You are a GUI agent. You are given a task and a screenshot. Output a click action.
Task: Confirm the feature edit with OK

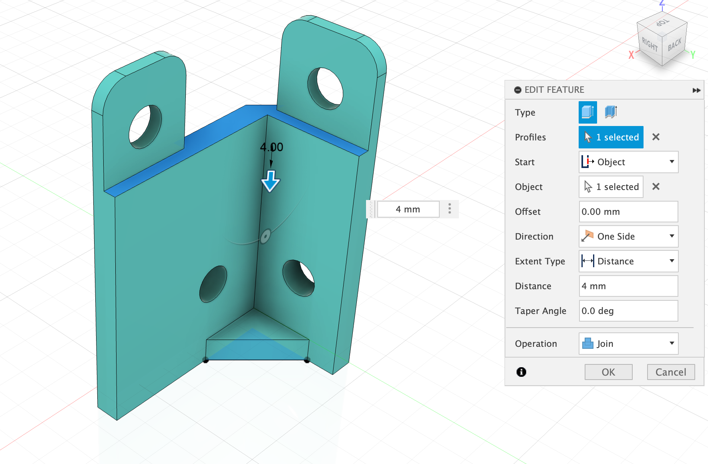point(608,372)
